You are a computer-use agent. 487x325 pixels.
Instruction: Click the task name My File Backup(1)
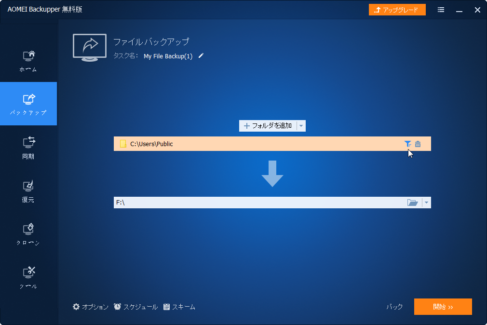click(x=168, y=56)
